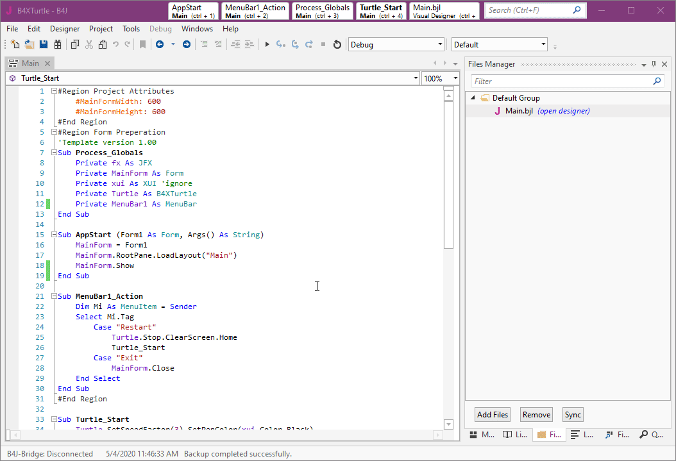676x461 pixels.
Task: Click the Search (Ctrl+F) input field
Action: click(526, 10)
